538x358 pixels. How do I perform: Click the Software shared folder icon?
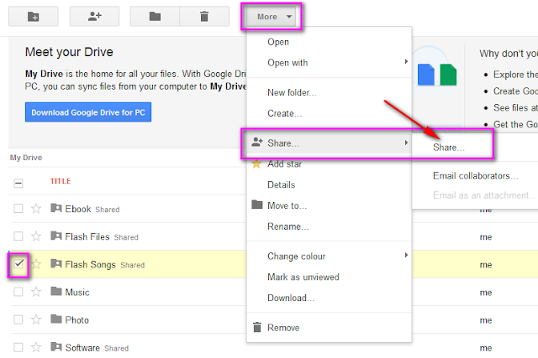click(x=56, y=347)
